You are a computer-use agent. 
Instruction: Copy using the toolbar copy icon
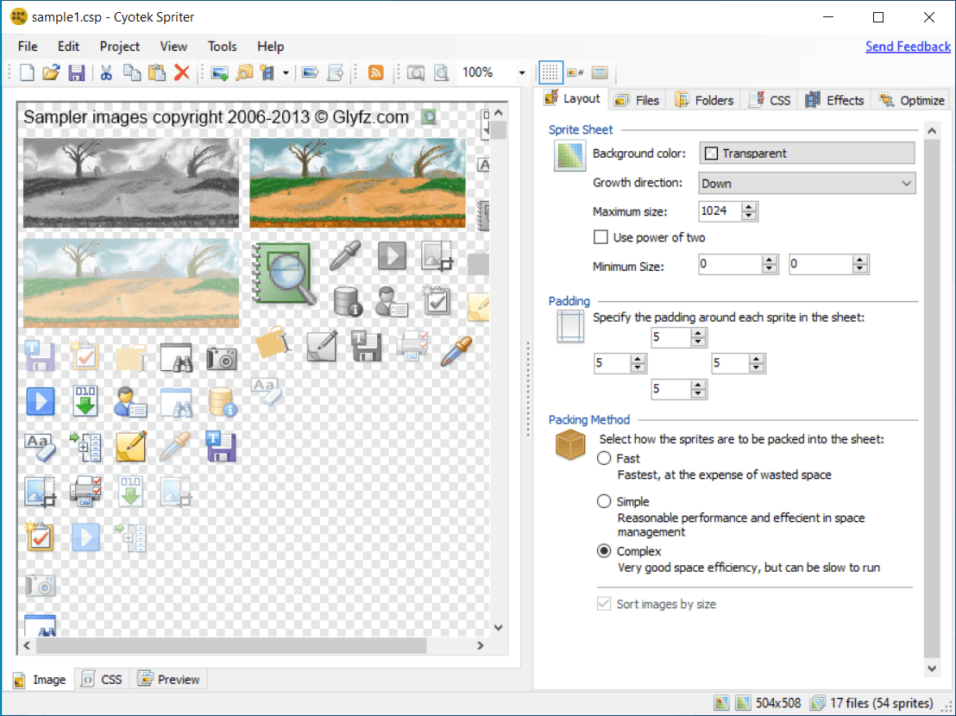[x=132, y=72]
